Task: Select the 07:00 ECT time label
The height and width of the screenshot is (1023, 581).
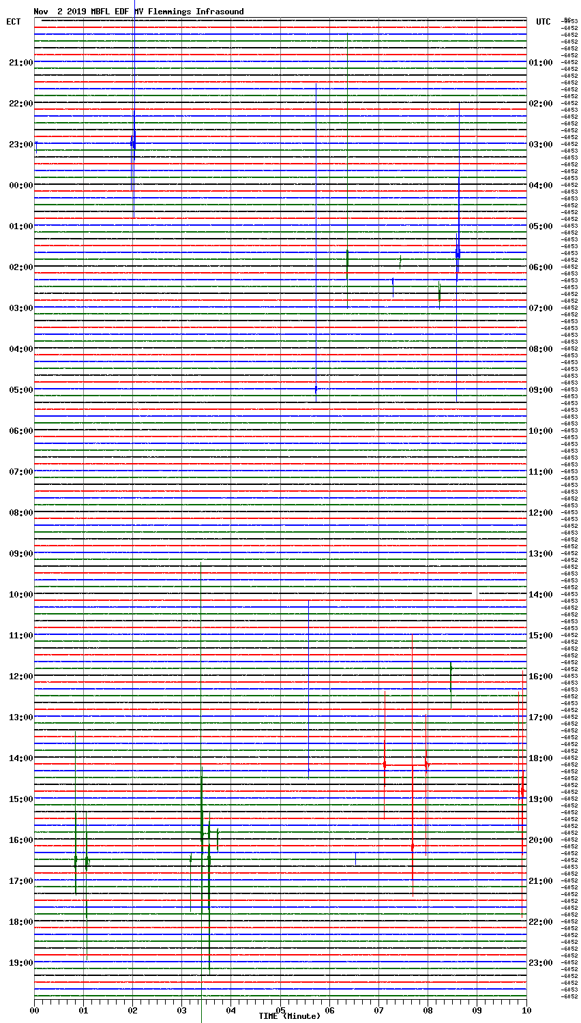Action: (20, 472)
